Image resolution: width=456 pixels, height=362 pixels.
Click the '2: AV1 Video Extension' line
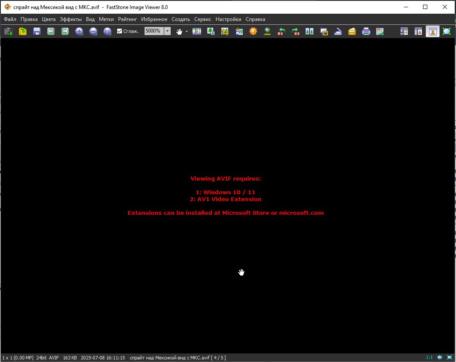click(x=226, y=199)
